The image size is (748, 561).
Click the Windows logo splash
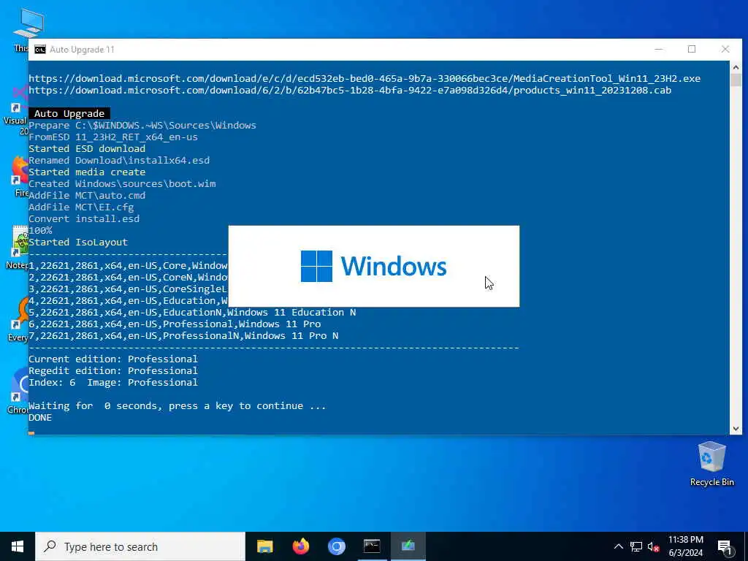point(373,266)
